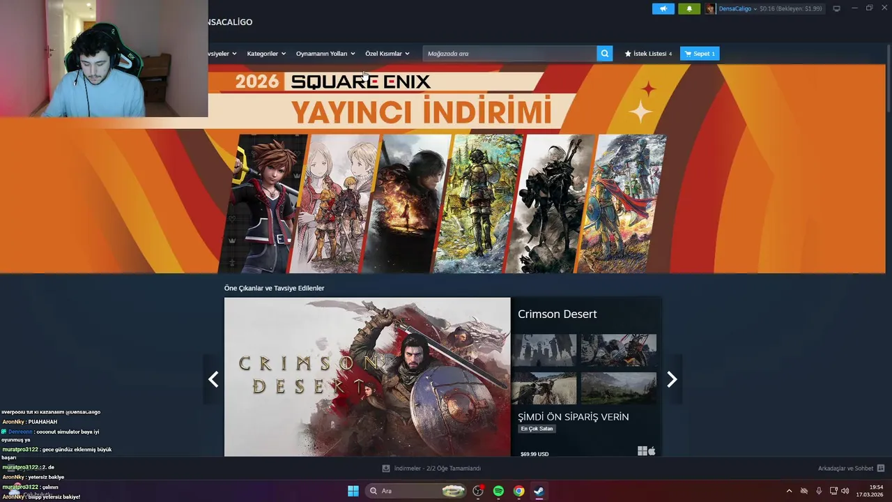
Task: Open OBS Studio from the taskbar
Action: (x=478, y=491)
